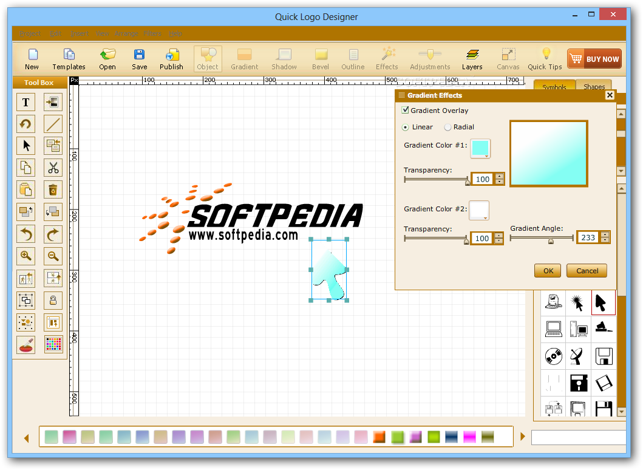Click the BUY NOW button

594,59
